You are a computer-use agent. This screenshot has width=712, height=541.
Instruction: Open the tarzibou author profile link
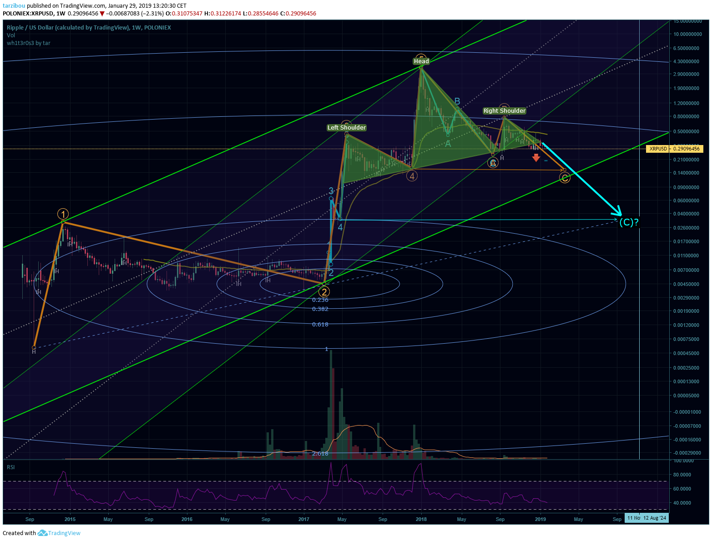[x=14, y=6]
